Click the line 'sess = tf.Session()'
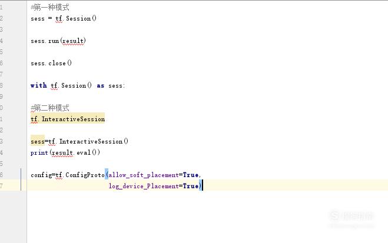The height and width of the screenshot is (243, 388). tap(64, 19)
